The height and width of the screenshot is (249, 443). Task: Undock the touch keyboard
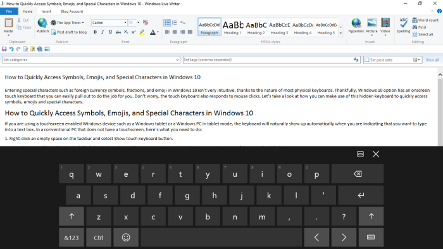point(360,154)
